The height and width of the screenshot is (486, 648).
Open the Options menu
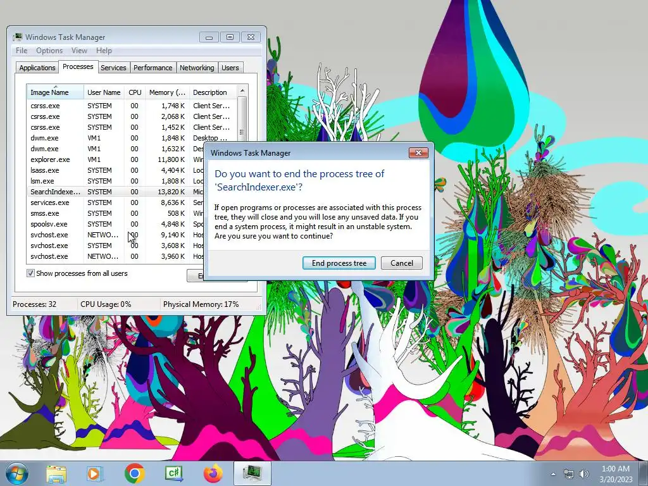point(49,51)
